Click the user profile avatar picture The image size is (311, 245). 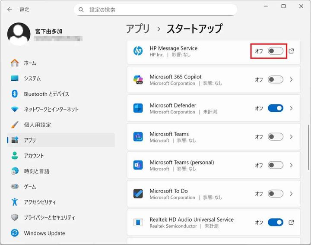[19, 35]
